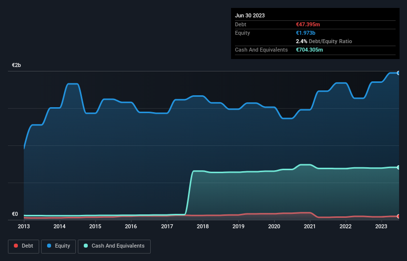
Task: Click the €704.305m cash value
Action: [309, 50]
